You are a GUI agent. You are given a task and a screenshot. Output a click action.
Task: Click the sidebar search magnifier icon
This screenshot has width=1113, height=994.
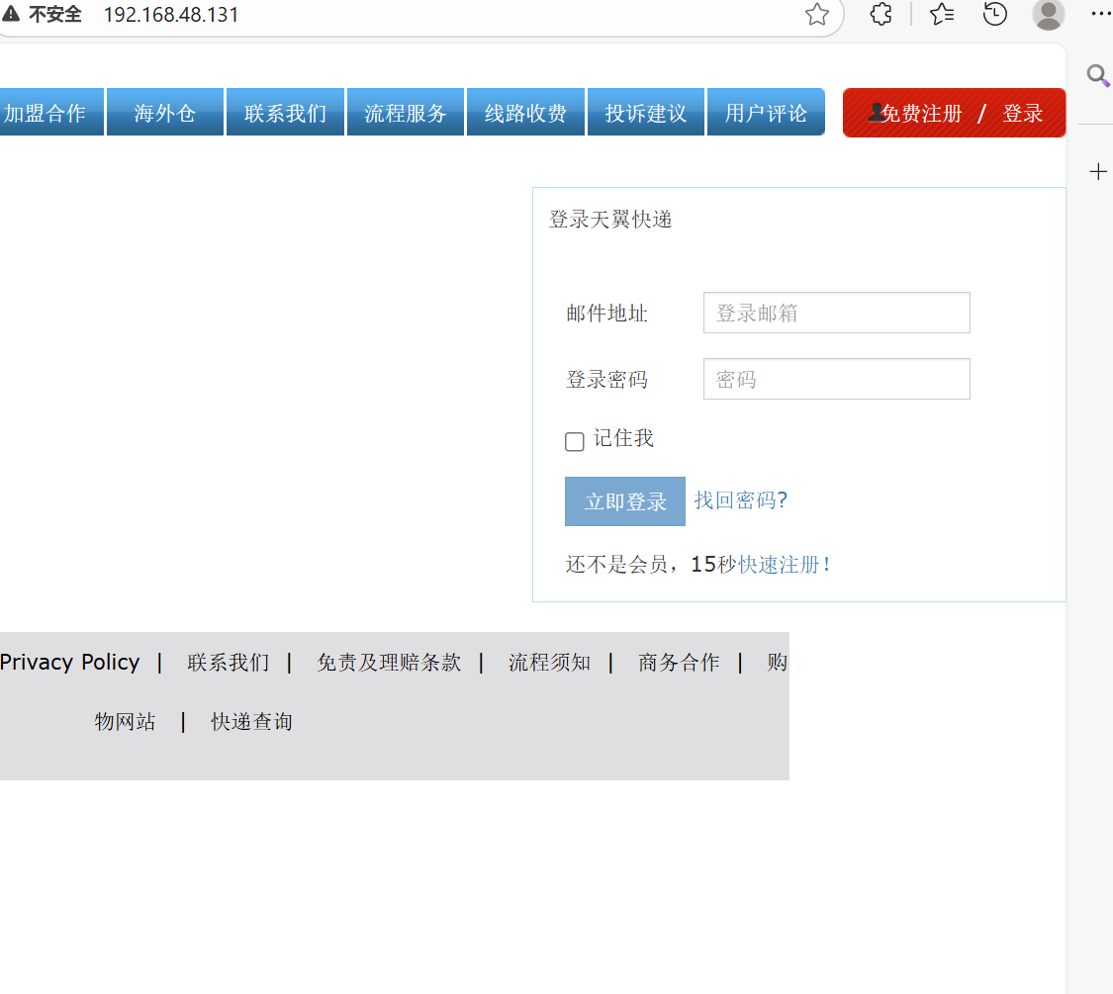pos(1098,75)
